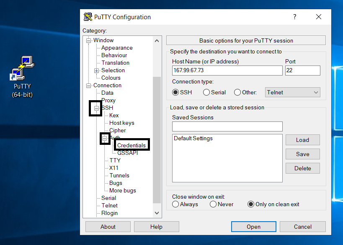
Task: Select the TTY category
Action: tap(115, 160)
